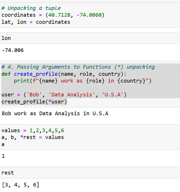
Task: Click output 'Bob work as Data Analysis in U.S.A'
Action: pyautogui.click(x=55, y=113)
